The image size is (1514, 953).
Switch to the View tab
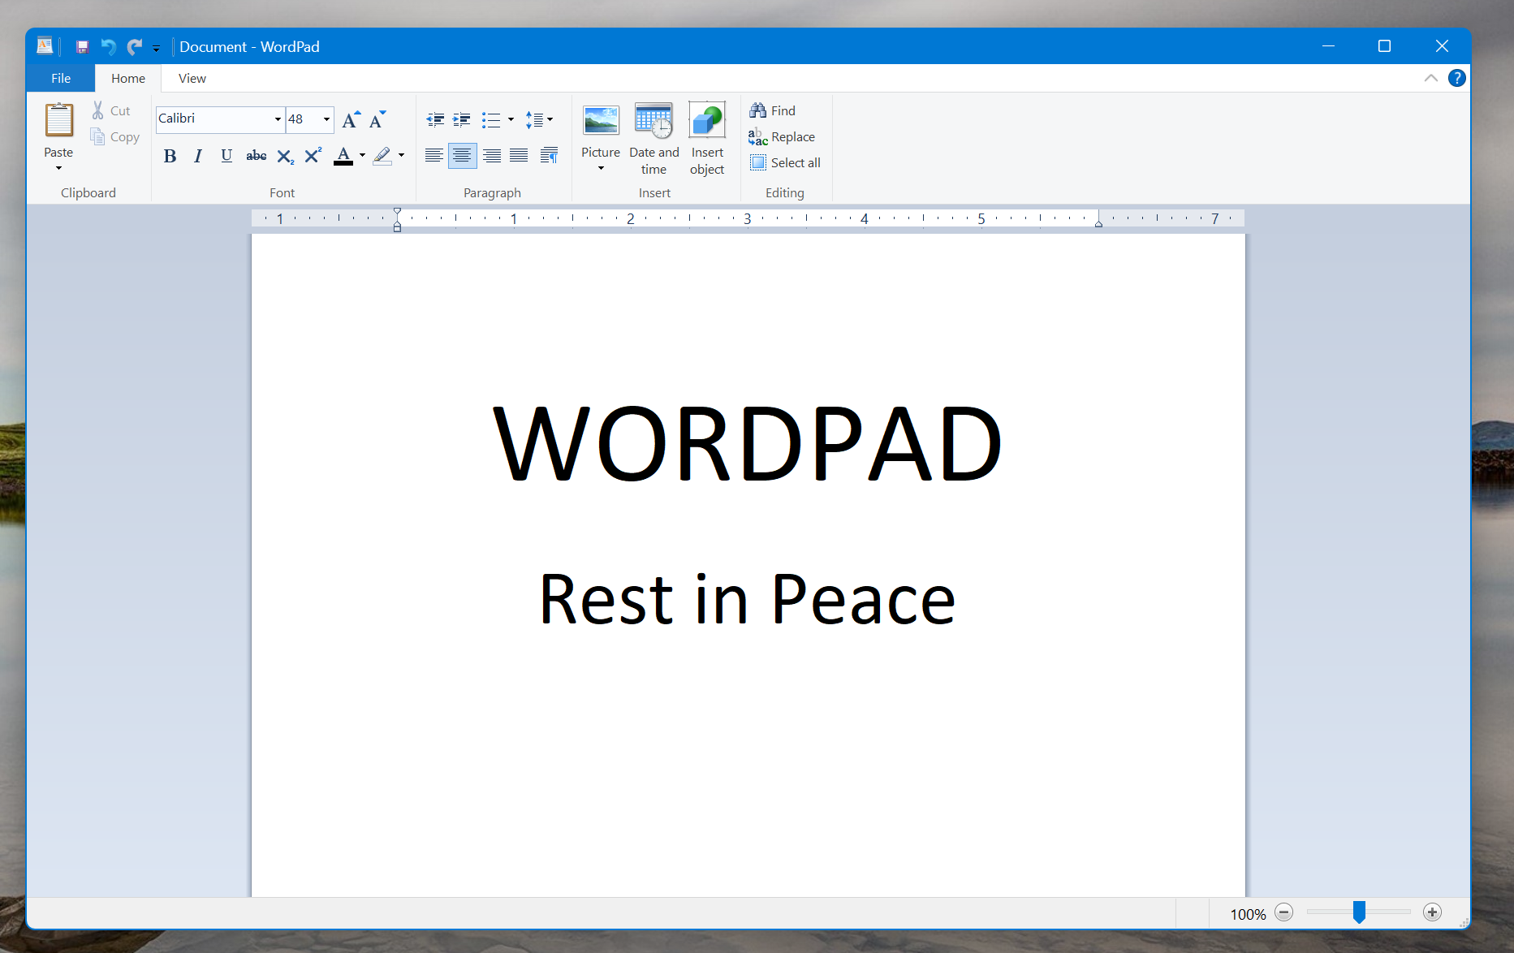point(192,78)
